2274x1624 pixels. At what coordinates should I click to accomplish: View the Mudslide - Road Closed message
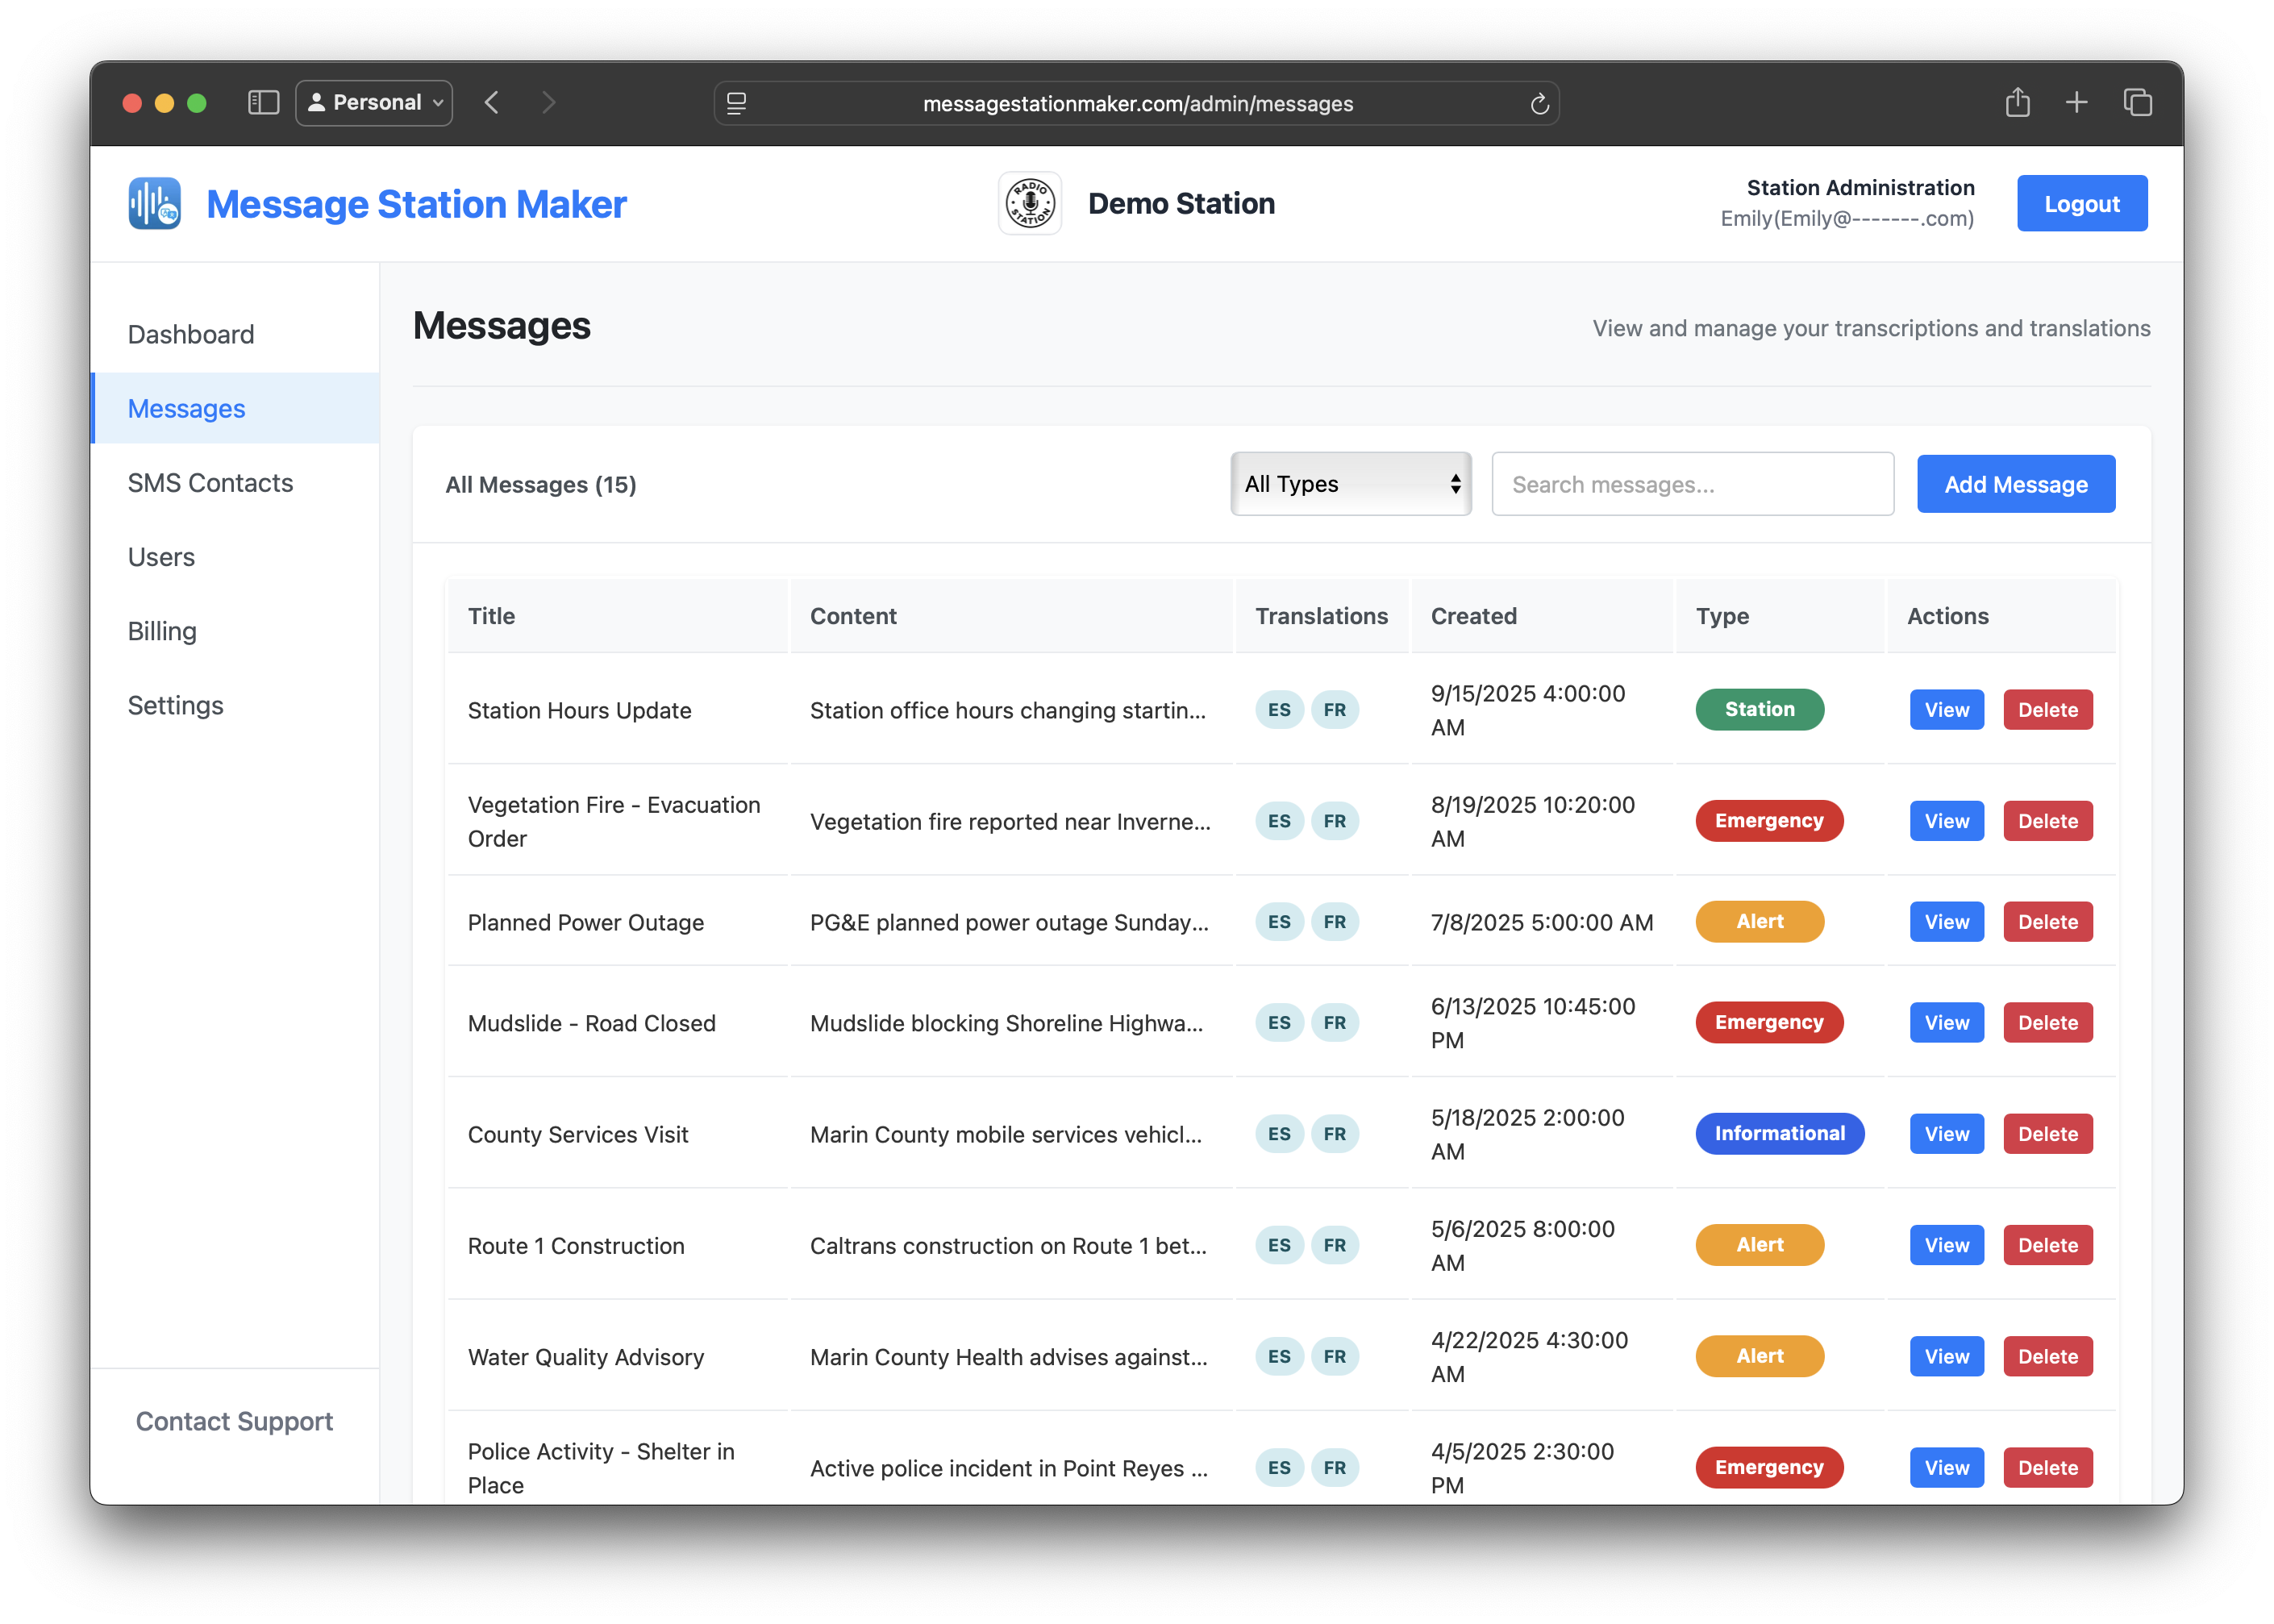click(1946, 1023)
